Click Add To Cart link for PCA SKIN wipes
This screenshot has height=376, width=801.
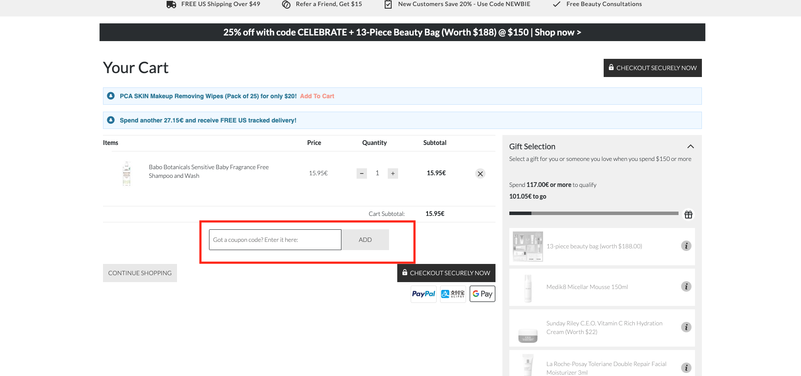[317, 96]
